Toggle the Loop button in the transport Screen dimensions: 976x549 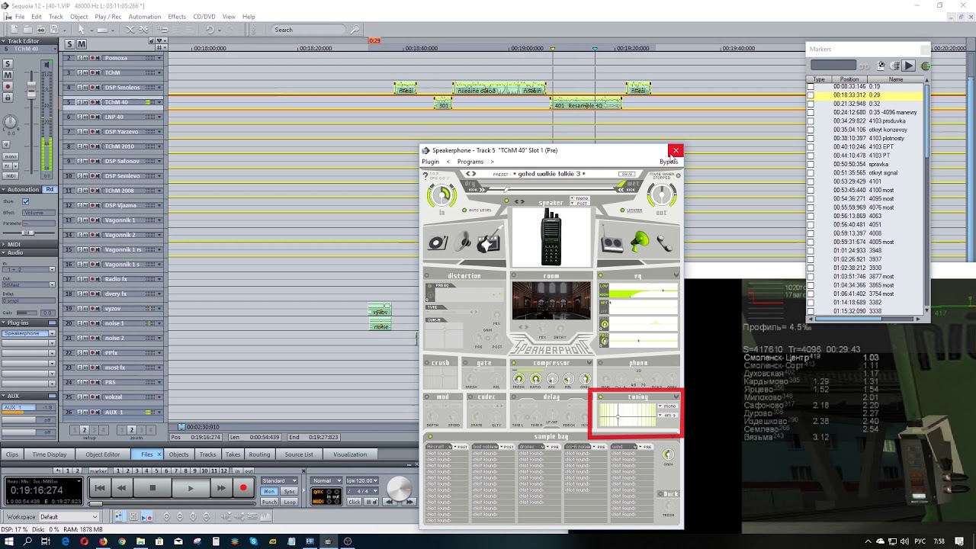[x=290, y=502]
